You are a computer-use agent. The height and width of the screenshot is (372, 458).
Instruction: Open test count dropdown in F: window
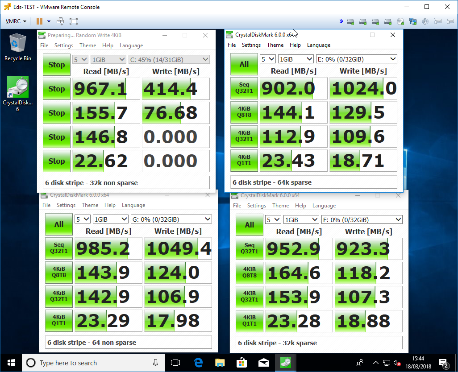(x=273, y=220)
